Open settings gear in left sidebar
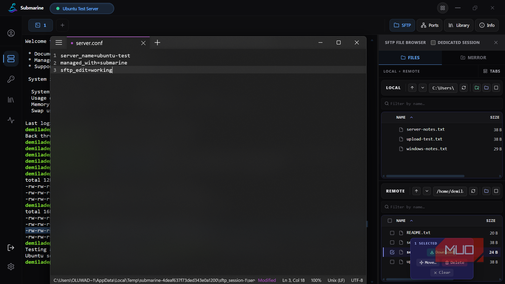 coord(11,267)
